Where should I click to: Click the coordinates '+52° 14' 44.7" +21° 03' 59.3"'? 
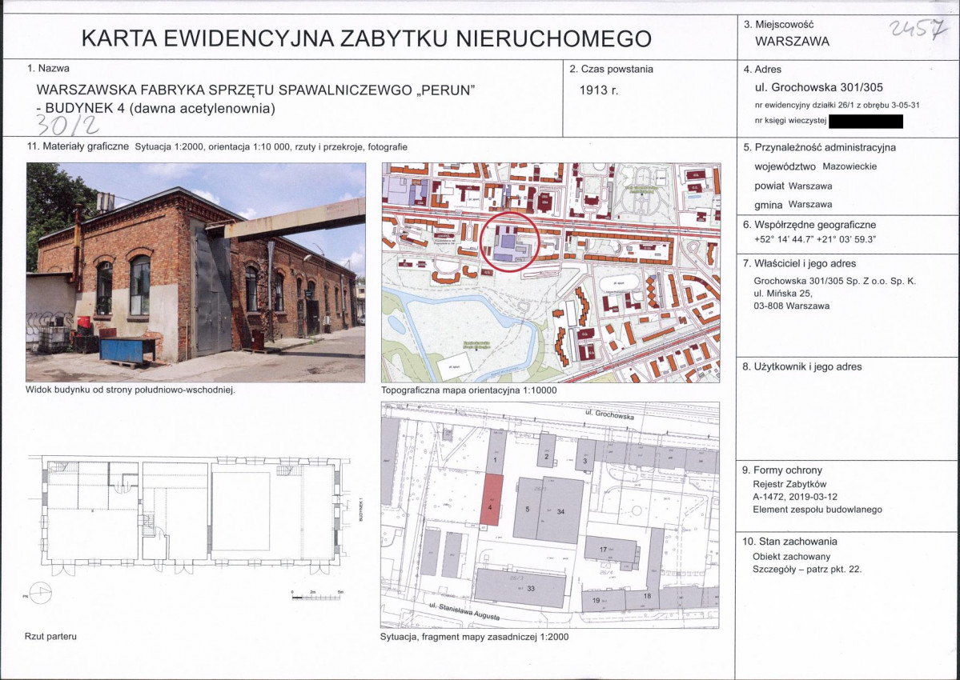coord(815,240)
